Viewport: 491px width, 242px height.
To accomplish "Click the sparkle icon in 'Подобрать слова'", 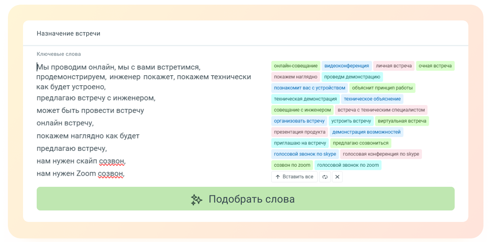I will 196,200.
